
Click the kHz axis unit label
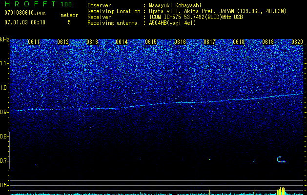pyautogui.click(x=4, y=39)
